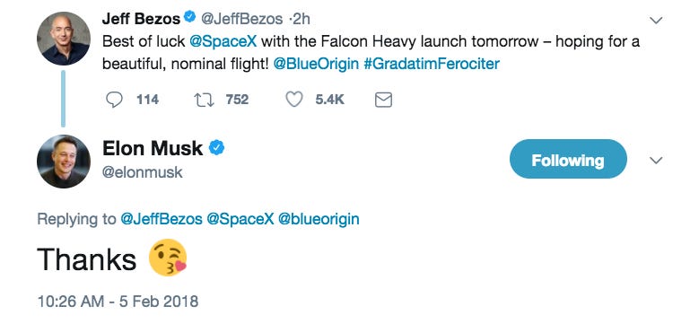
Task: Open Jeff Bezos profile picture
Action: point(64,39)
